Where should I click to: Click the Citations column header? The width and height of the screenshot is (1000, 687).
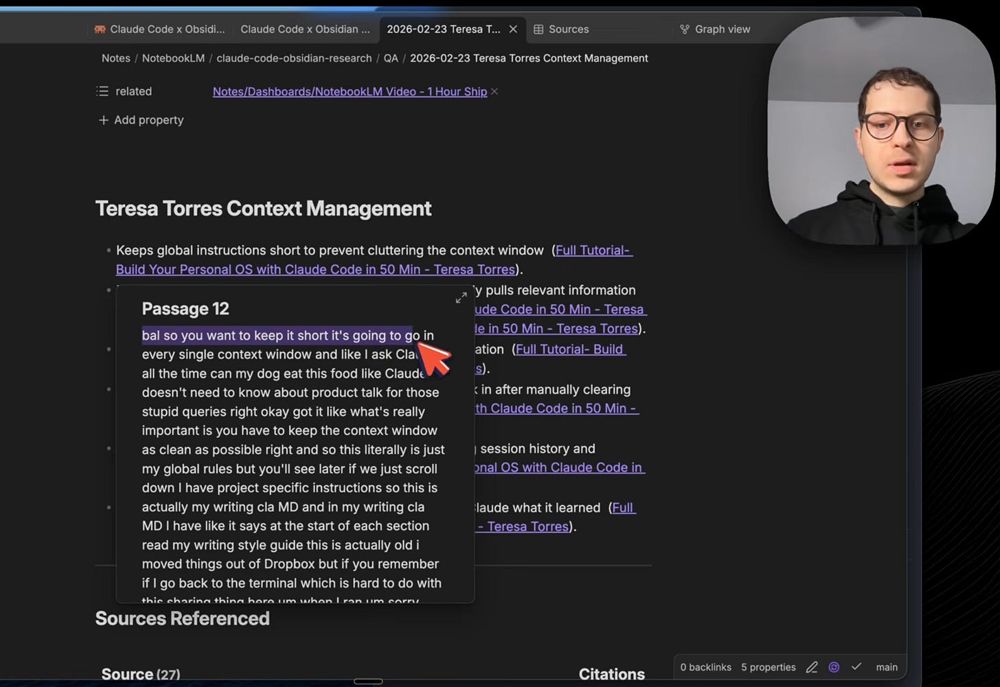tap(611, 674)
